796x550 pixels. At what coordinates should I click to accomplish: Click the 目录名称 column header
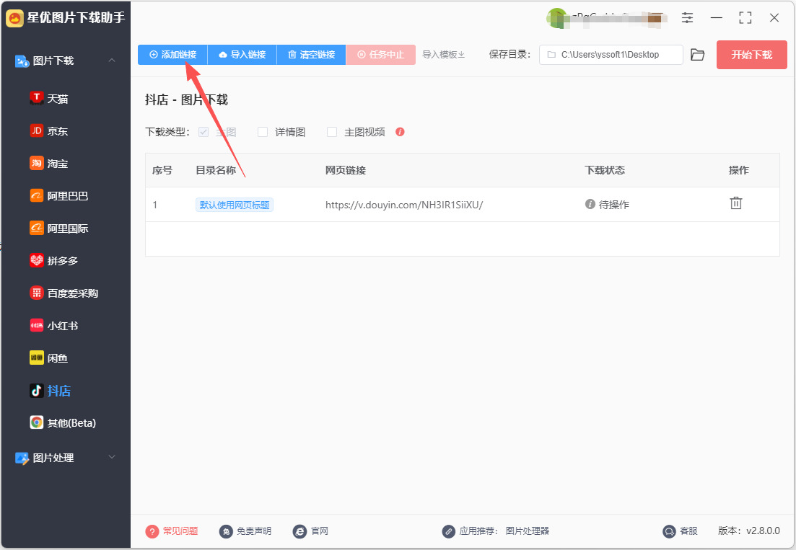coord(216,170)
